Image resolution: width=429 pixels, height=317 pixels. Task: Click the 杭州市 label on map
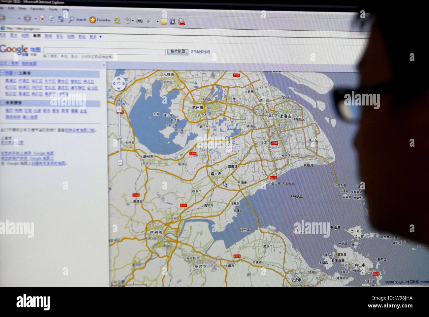click(x=156, y=233)
